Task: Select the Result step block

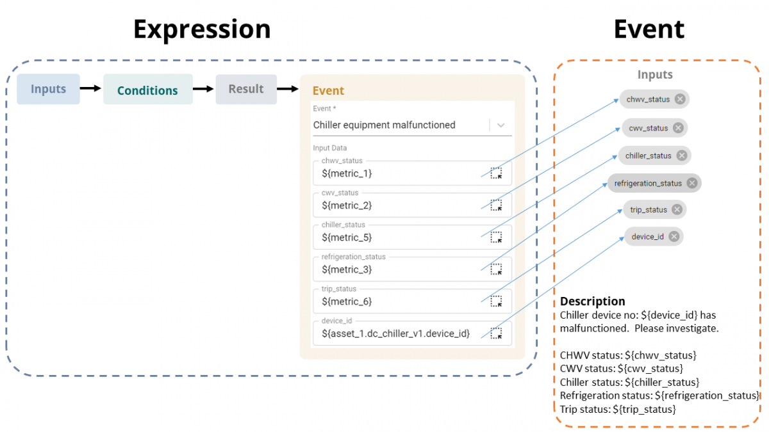Action: click(x=246, y=89)
